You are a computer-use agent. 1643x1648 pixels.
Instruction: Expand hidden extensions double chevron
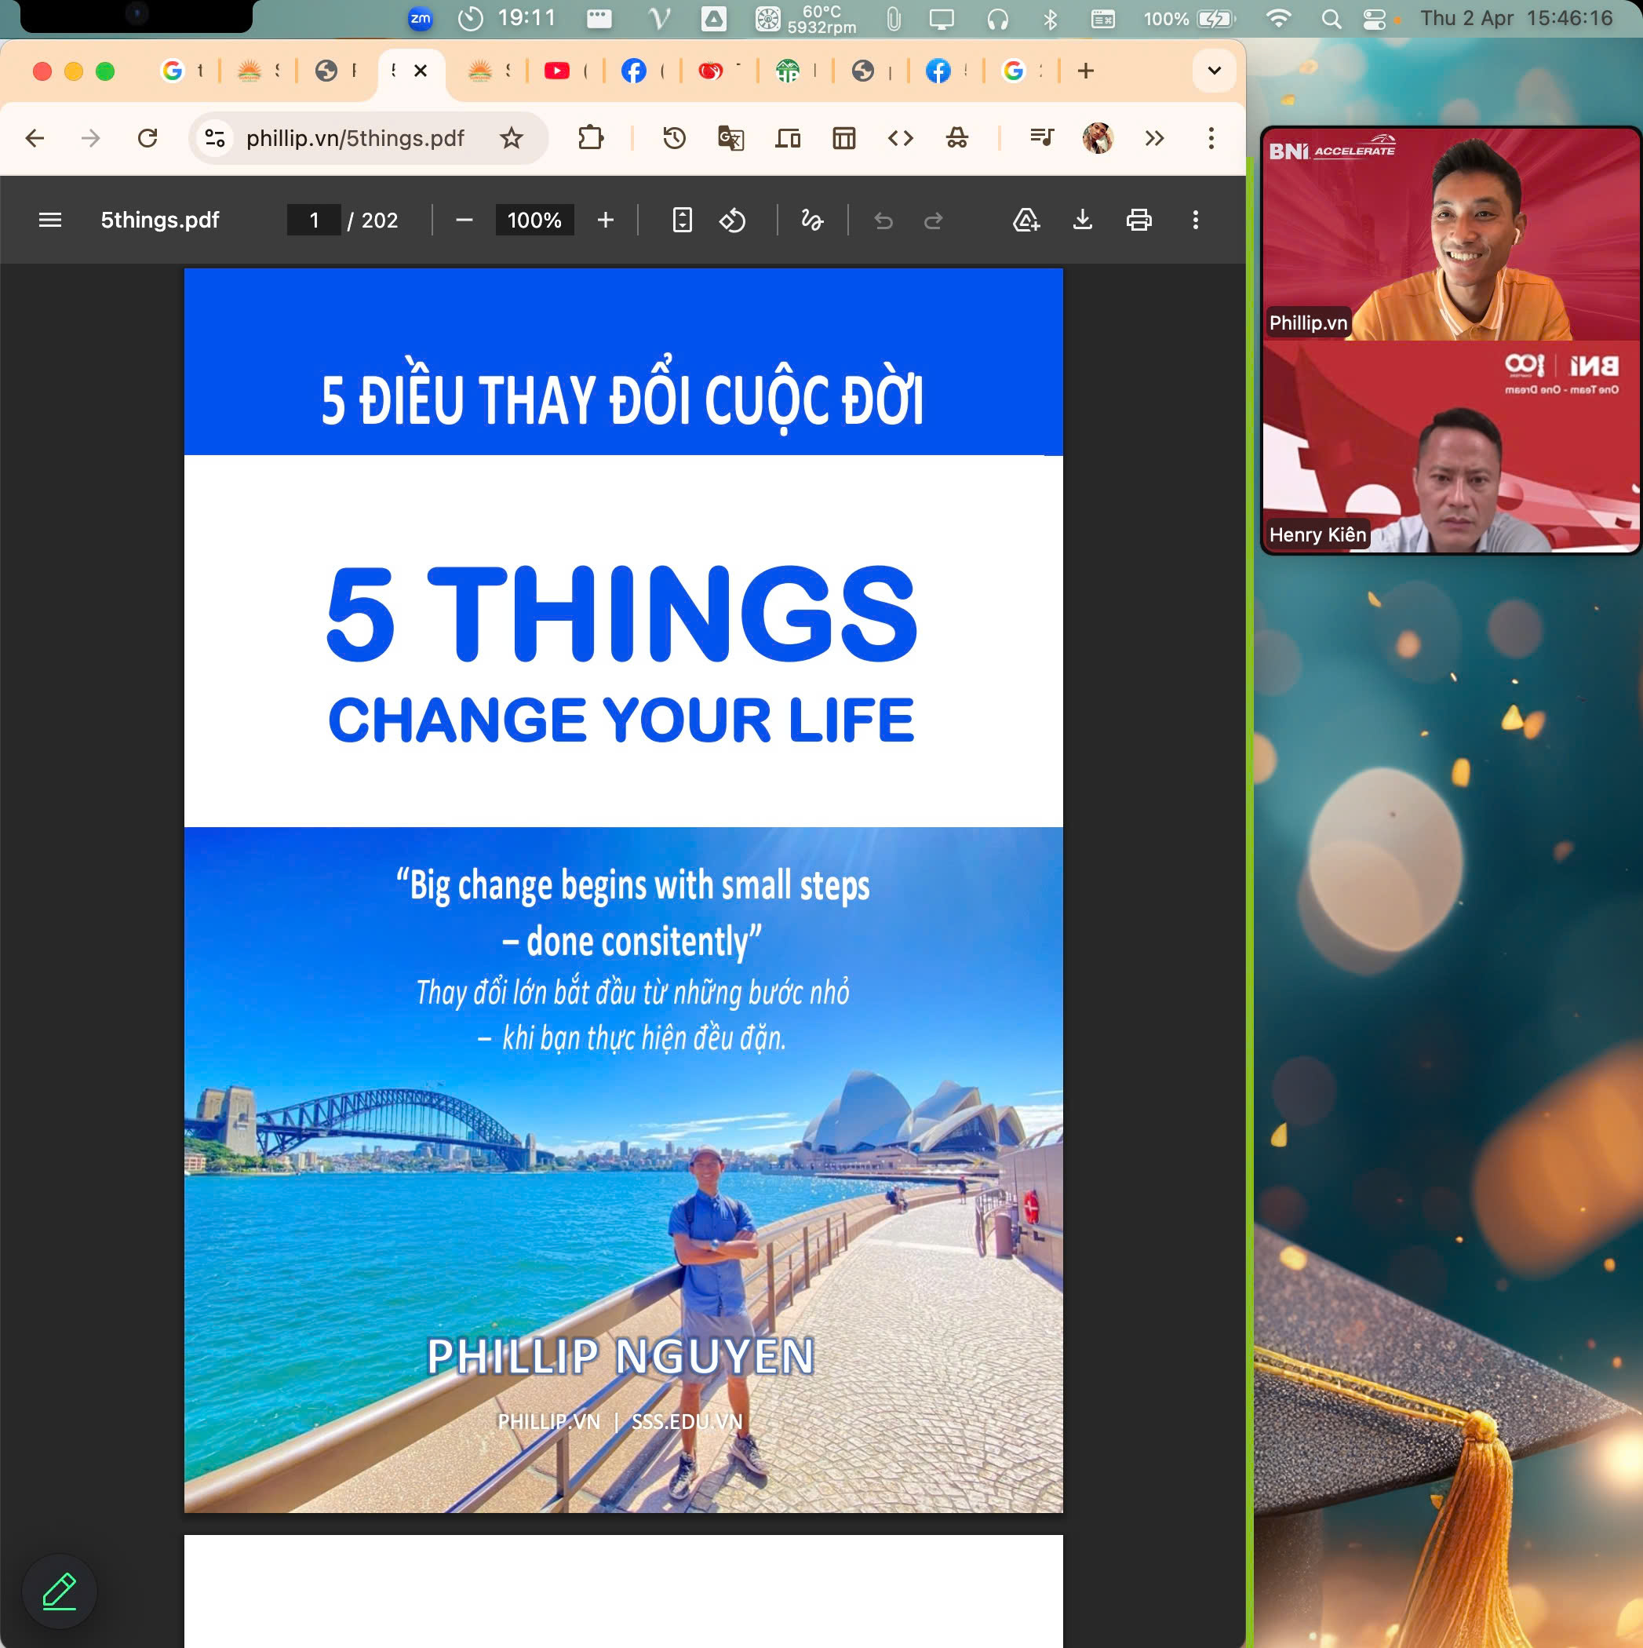[1154, 138]
